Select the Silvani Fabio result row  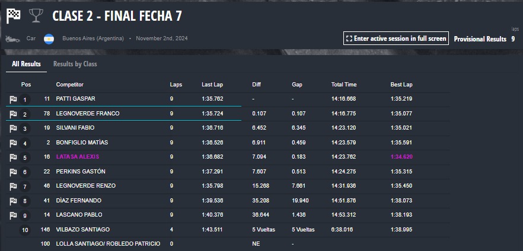228,128
